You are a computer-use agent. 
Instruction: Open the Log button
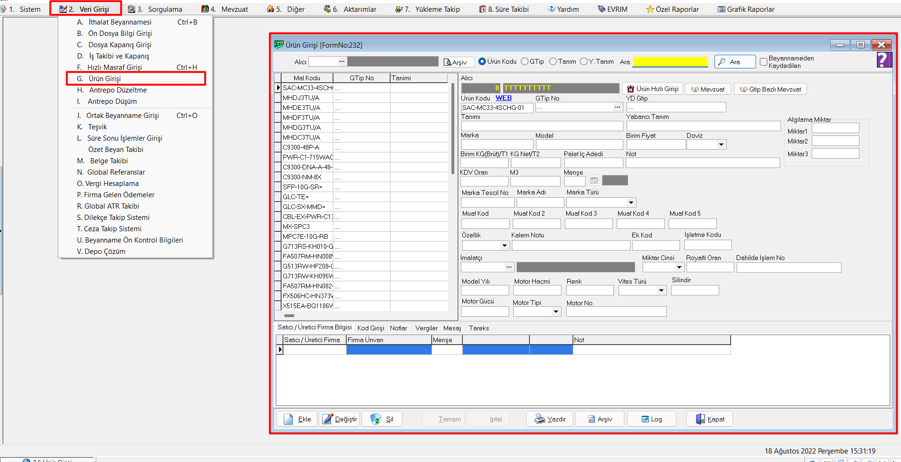[x=651, y=419]
